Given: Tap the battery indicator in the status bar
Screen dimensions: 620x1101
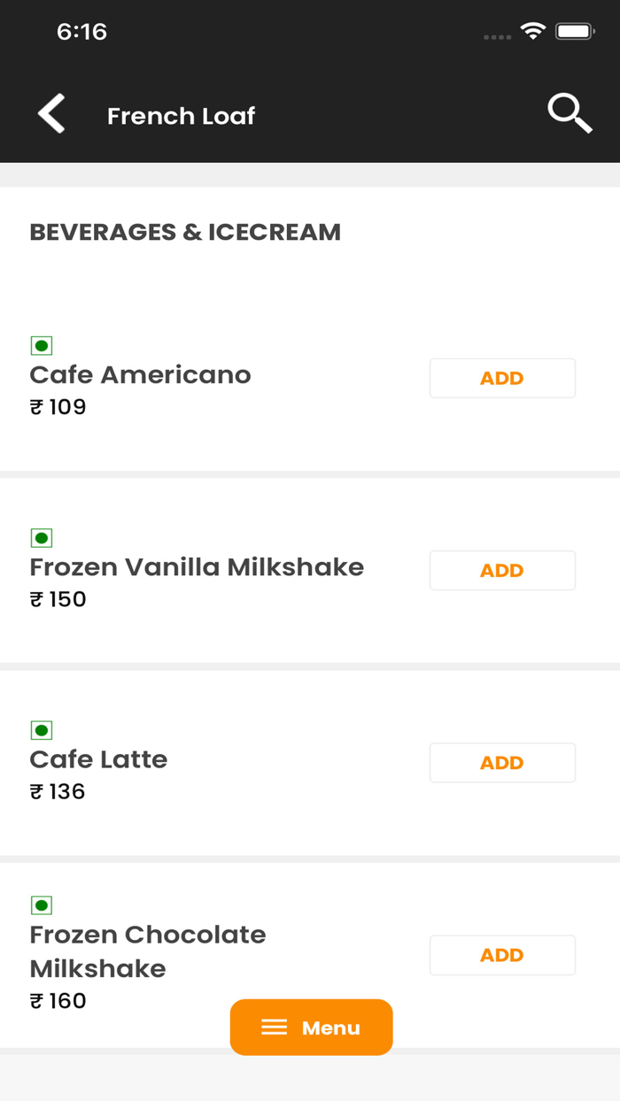Looking at the screenshot, I should (x=574, y=29).
